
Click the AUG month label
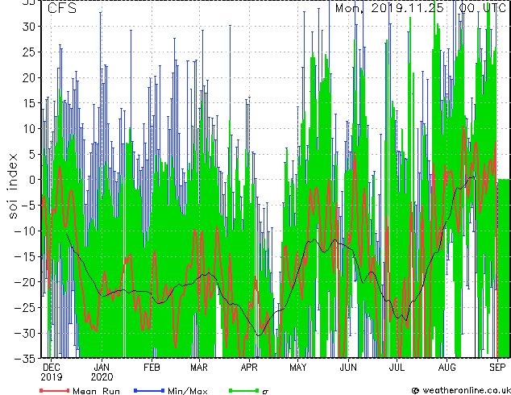point(447,368)
